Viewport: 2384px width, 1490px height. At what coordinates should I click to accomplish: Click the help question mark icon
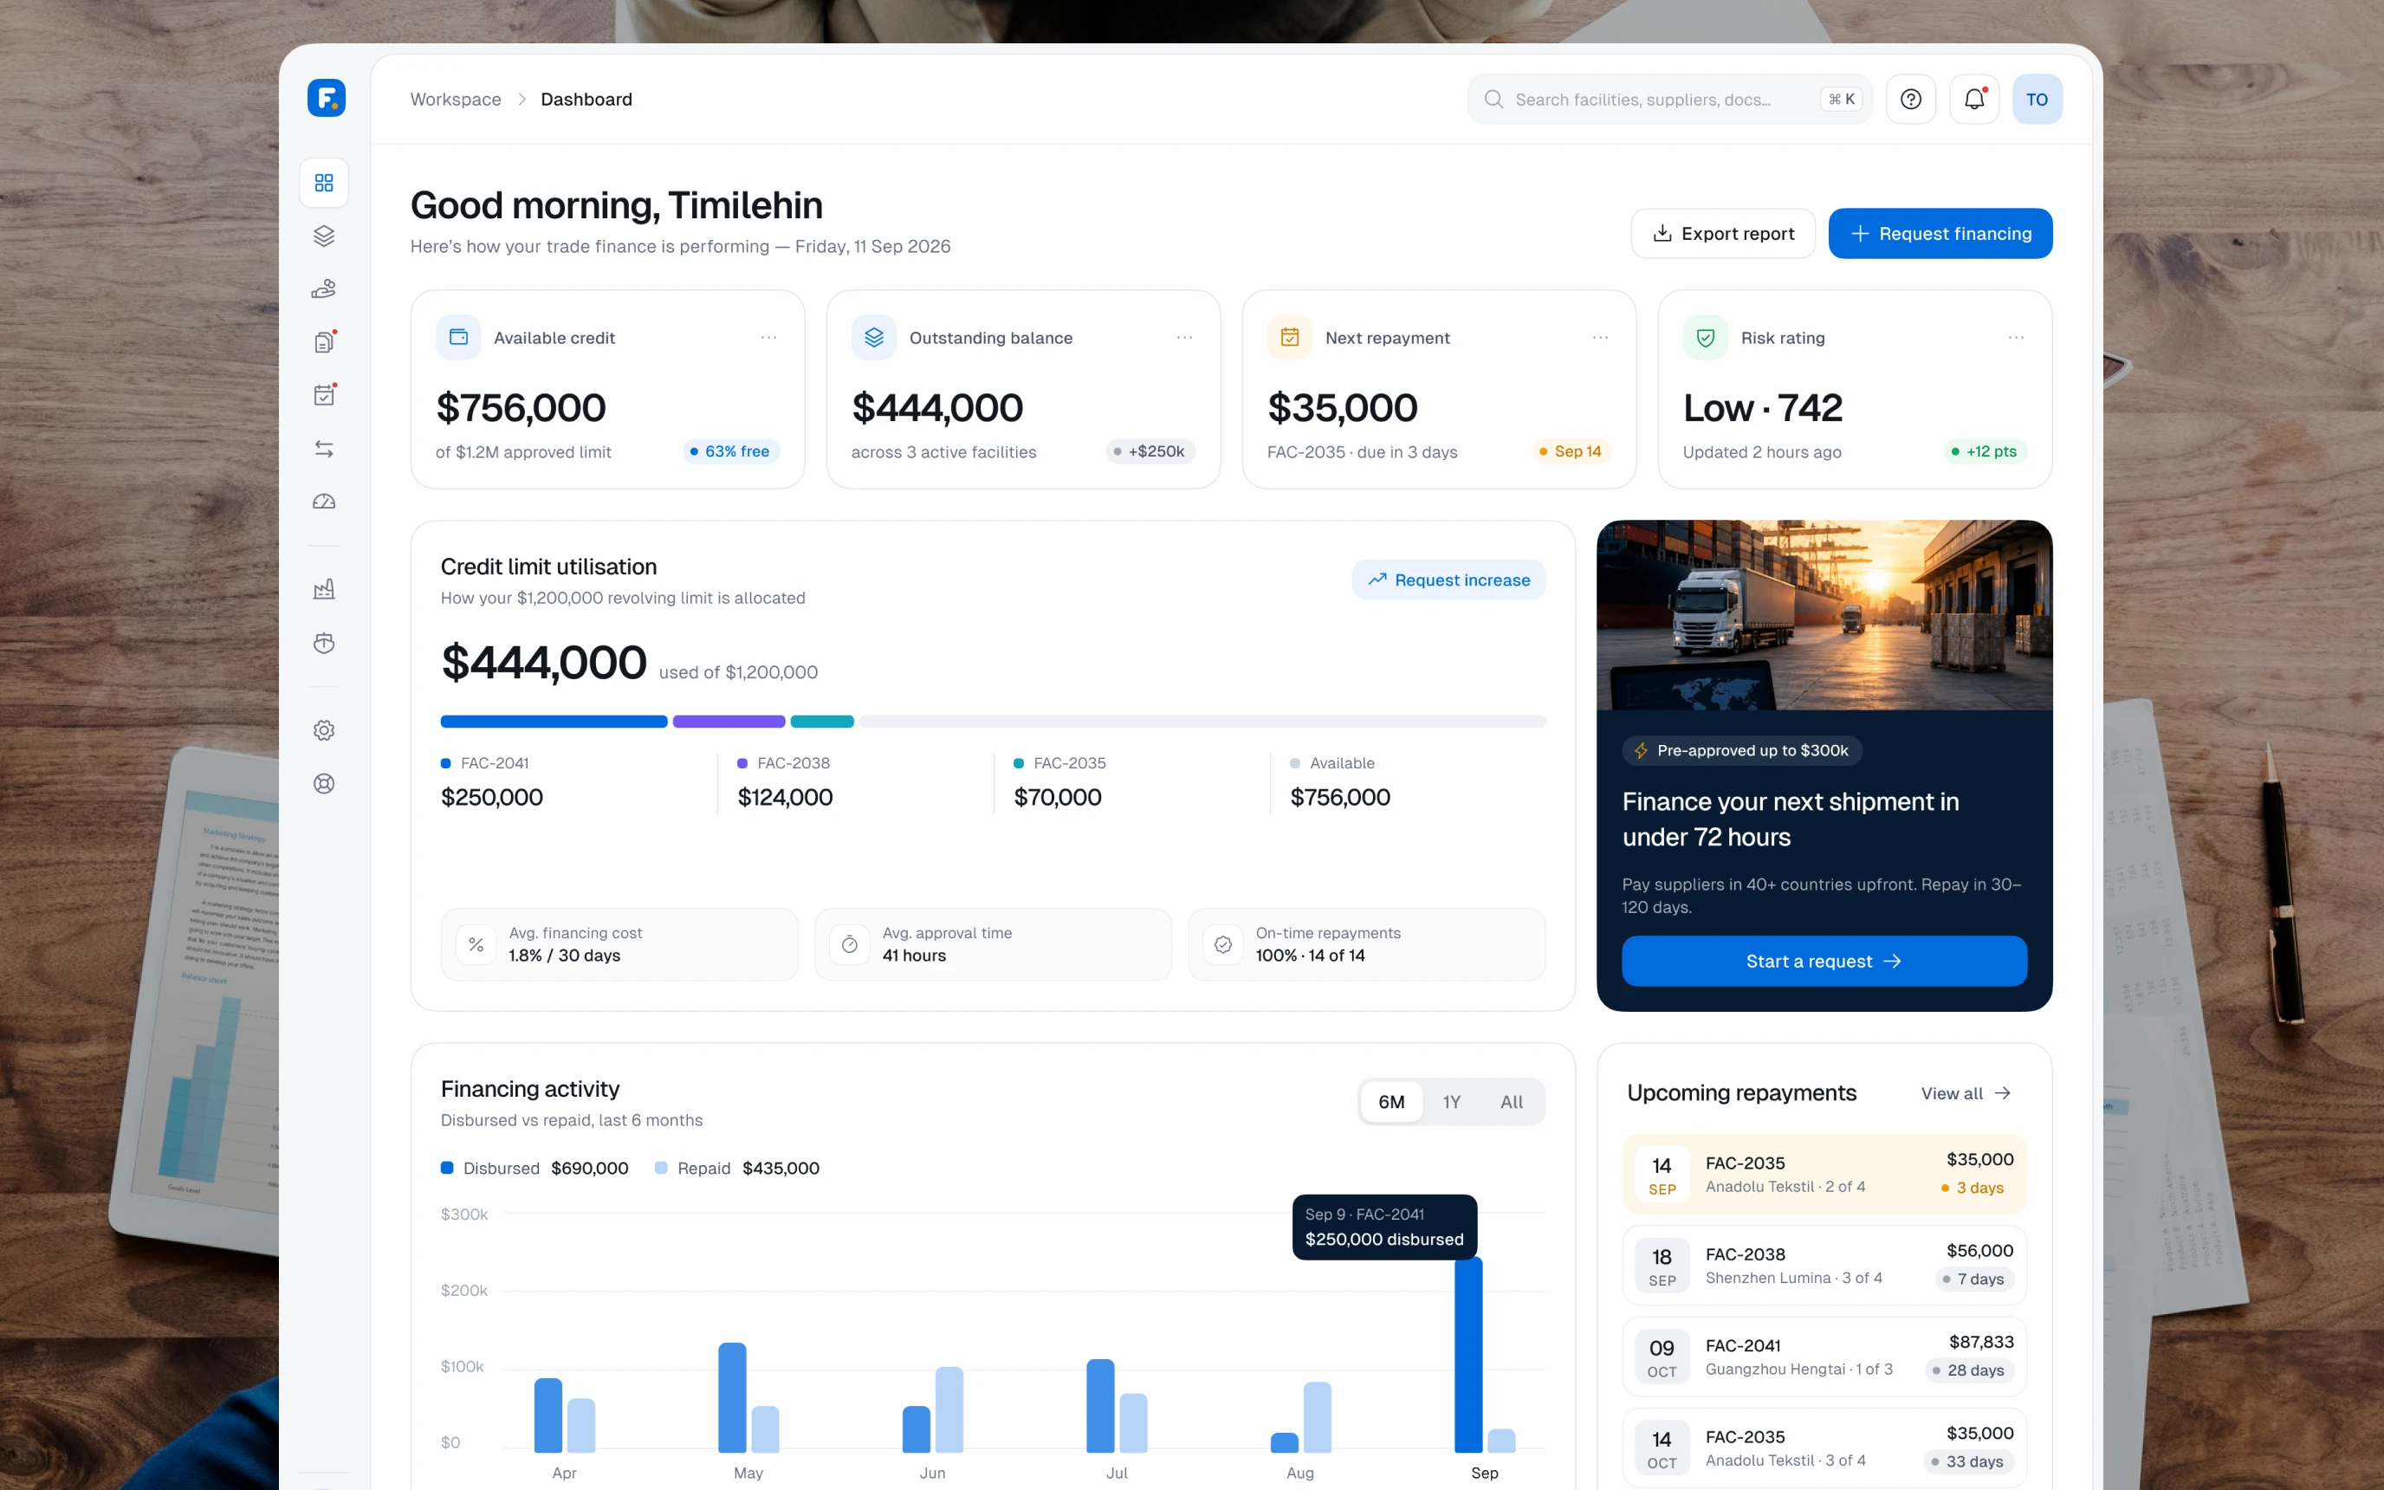(x=1911, y=100)
